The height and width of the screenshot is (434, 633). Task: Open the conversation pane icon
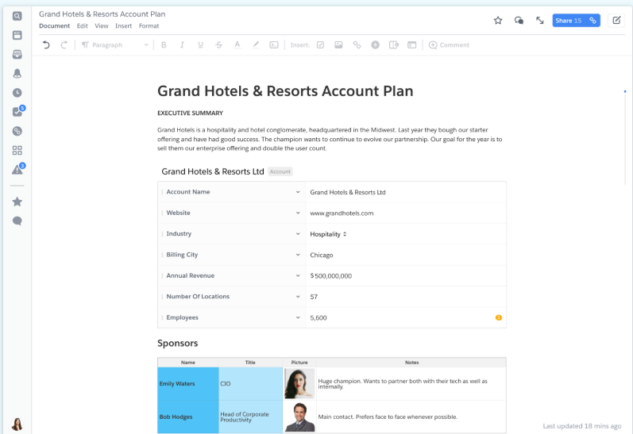tap(519, 20)
